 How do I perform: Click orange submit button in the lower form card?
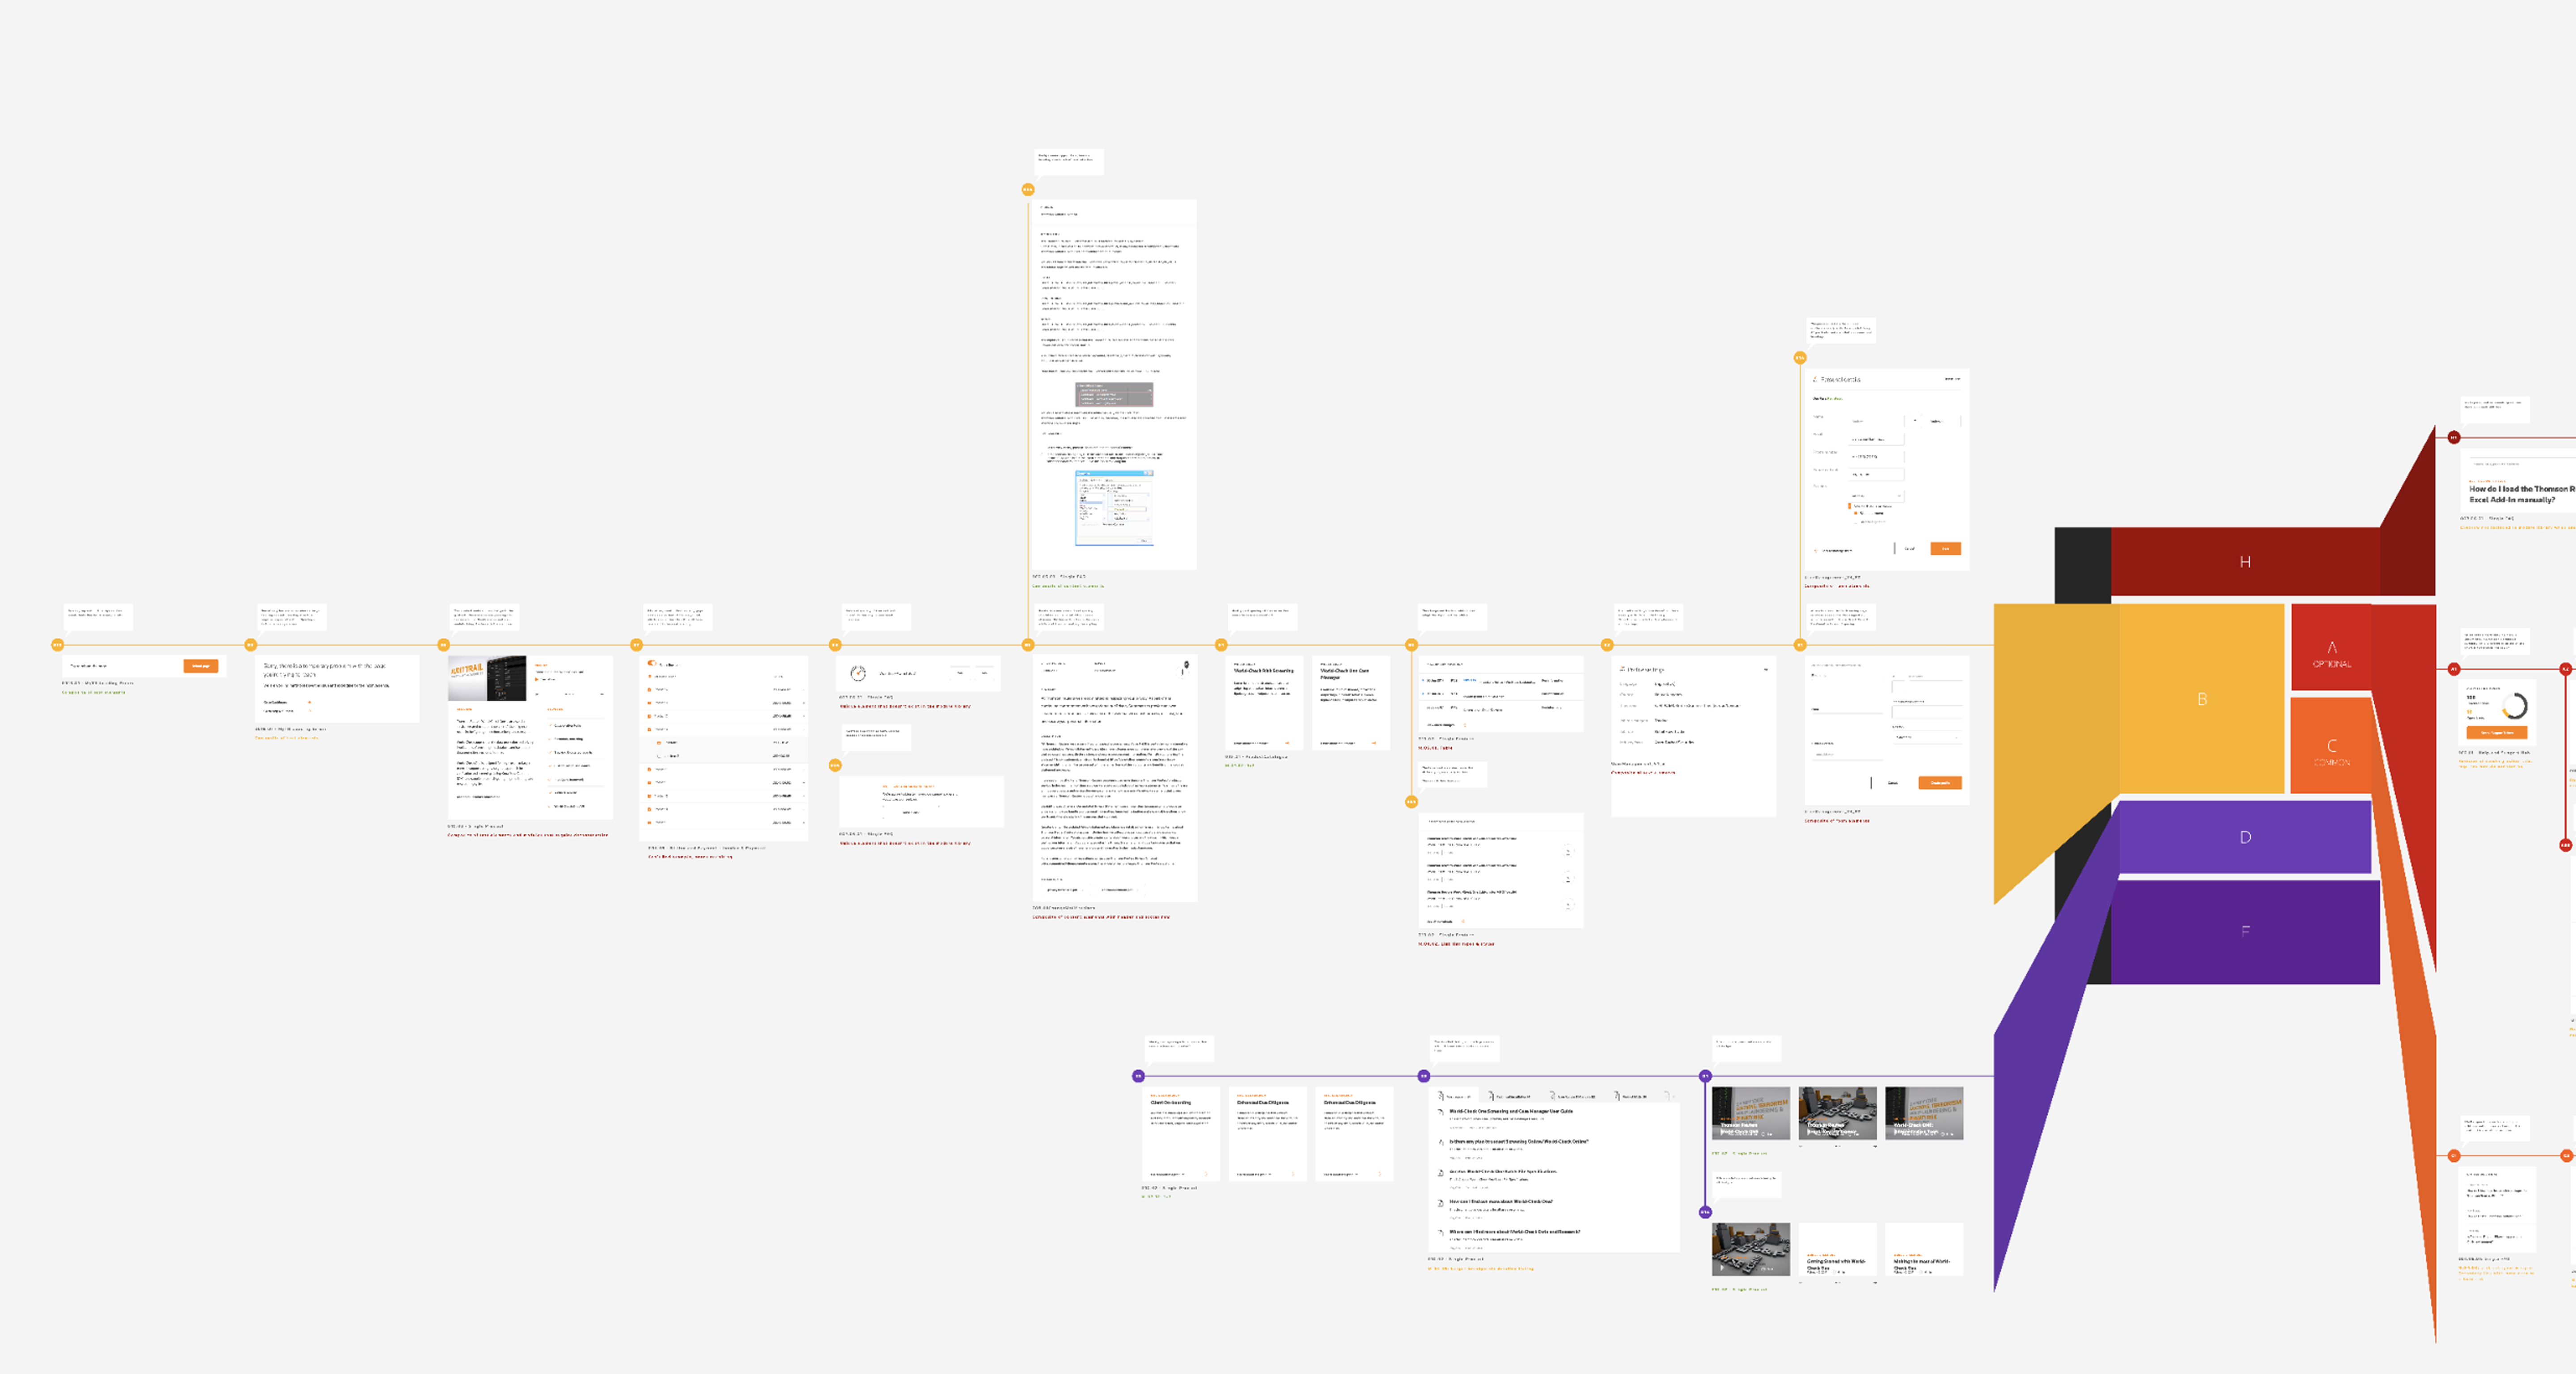click(x=1940, y=783)
